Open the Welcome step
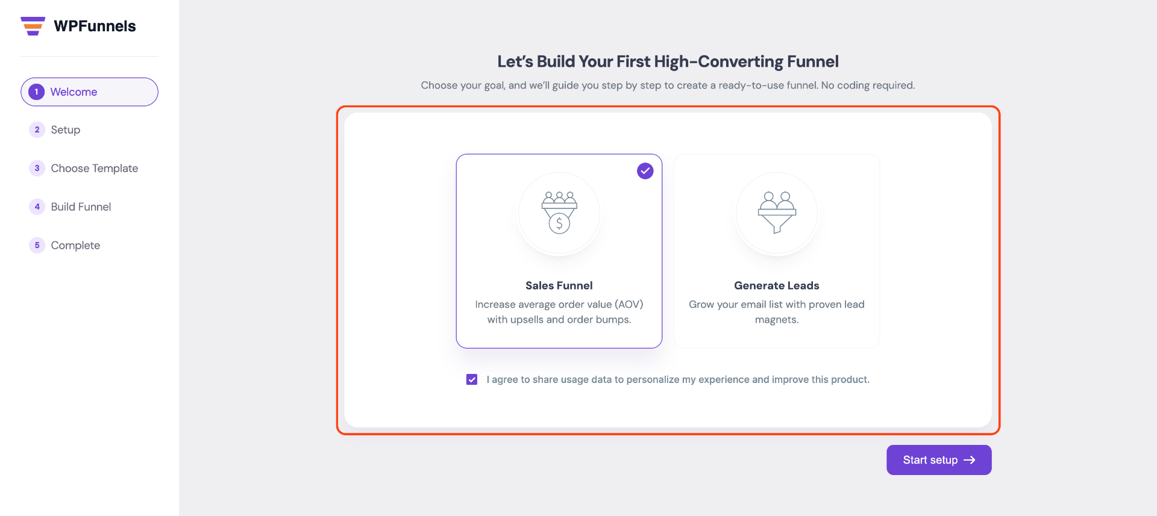This screenshot has width=1157, height=516. (x=74, y=92)
